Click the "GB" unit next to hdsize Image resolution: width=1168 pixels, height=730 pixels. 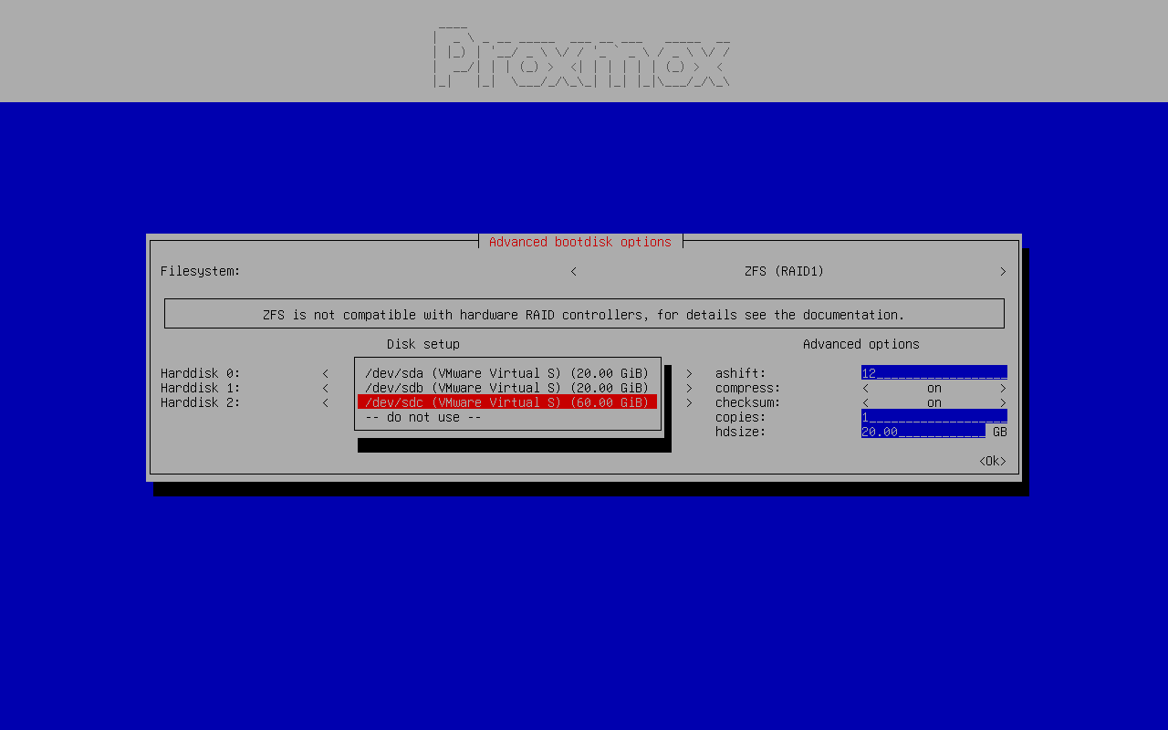tap(1000, 432)
